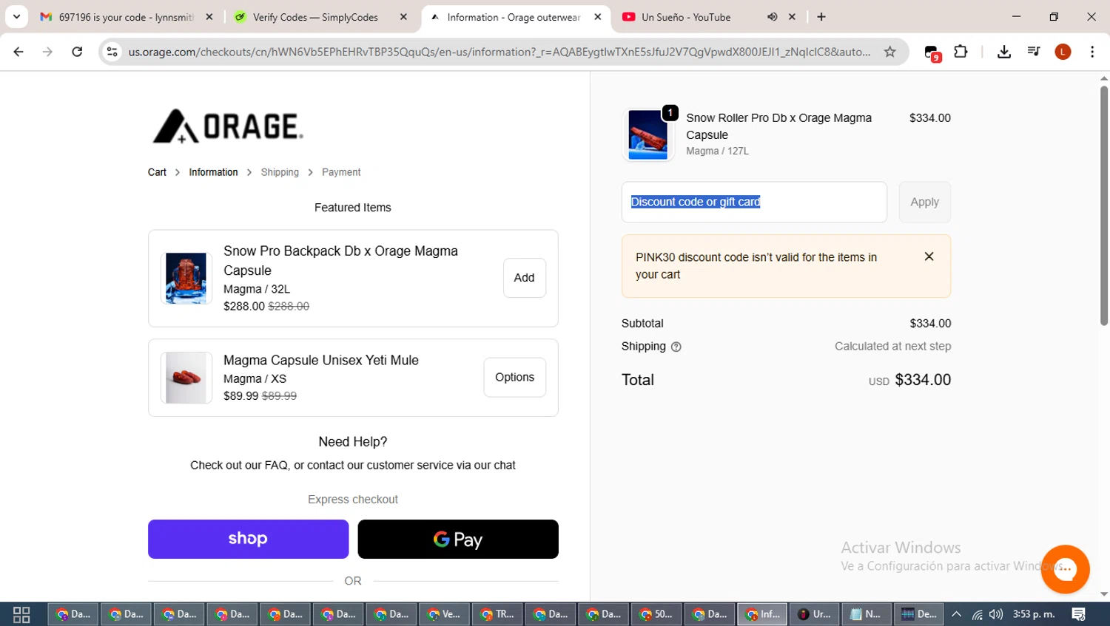Switch to taskbar Chrome window TR...
The height and width of the screenshot is (626, 1110).
click(497, 614)
